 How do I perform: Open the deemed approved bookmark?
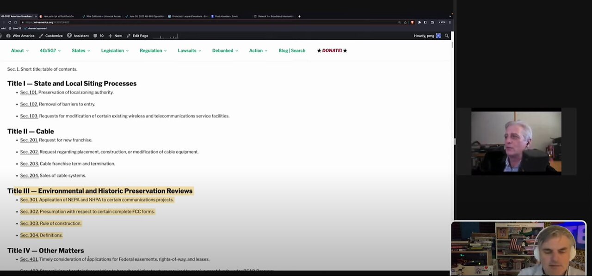(x=36, y=28)
